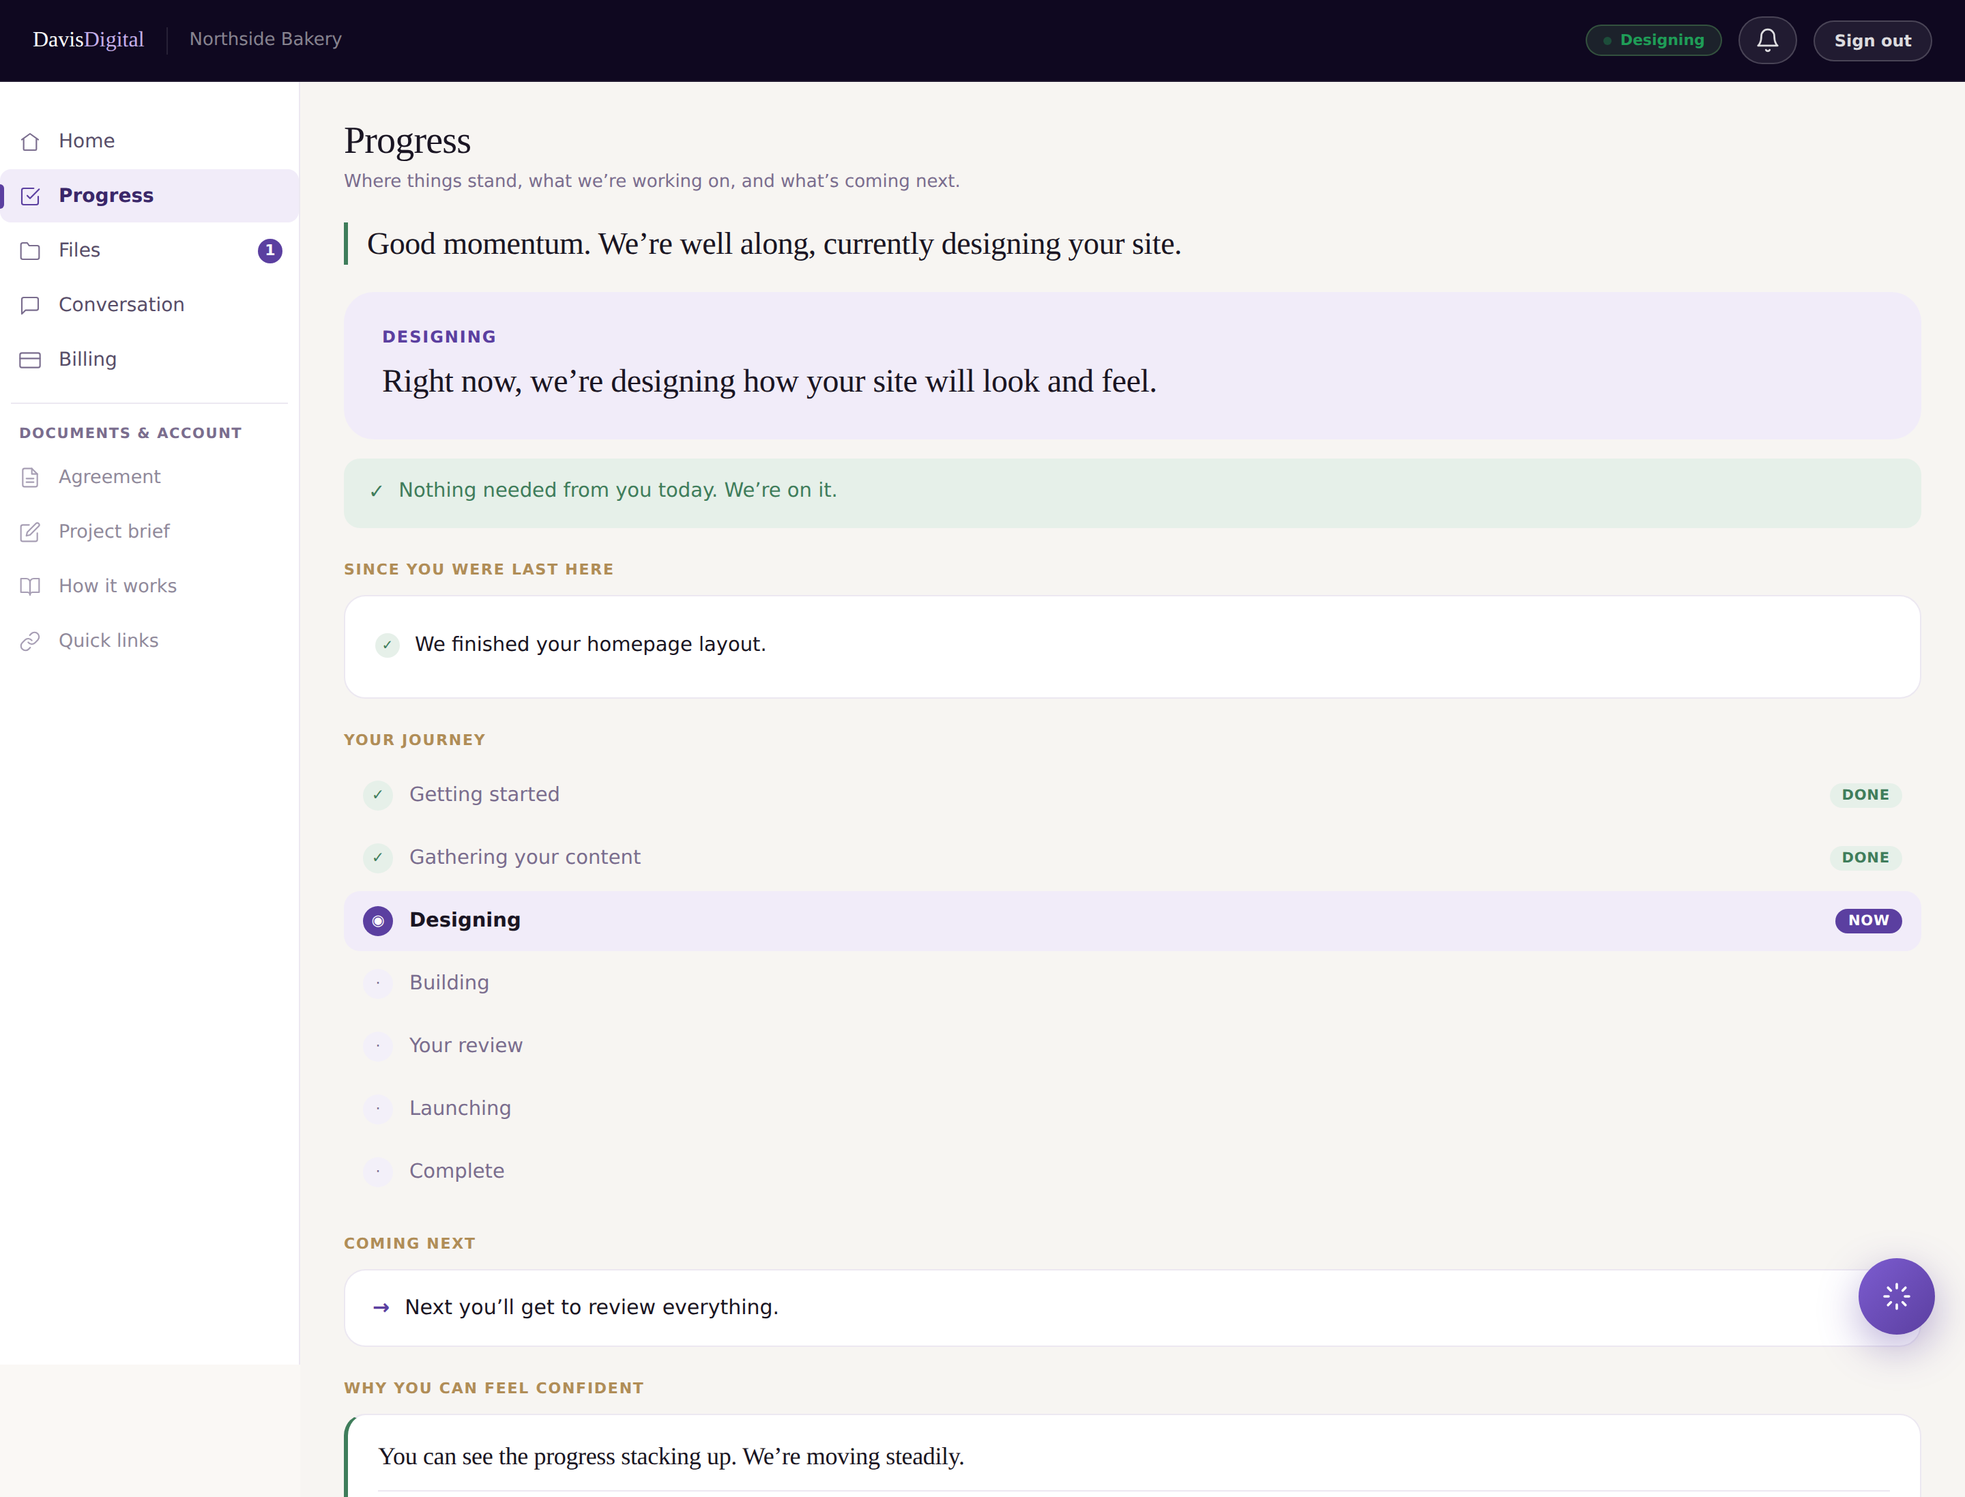Click the NOW badge on Designing

[1868, 920]
